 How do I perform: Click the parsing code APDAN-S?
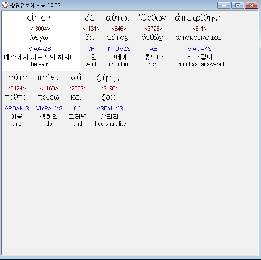pos(17,108)
